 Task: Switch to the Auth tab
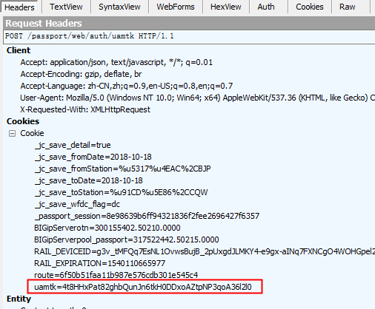(266, 7)
